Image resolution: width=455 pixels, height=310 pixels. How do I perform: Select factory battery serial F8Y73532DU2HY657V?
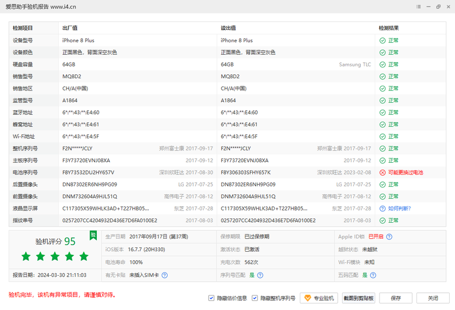[88, 173]
